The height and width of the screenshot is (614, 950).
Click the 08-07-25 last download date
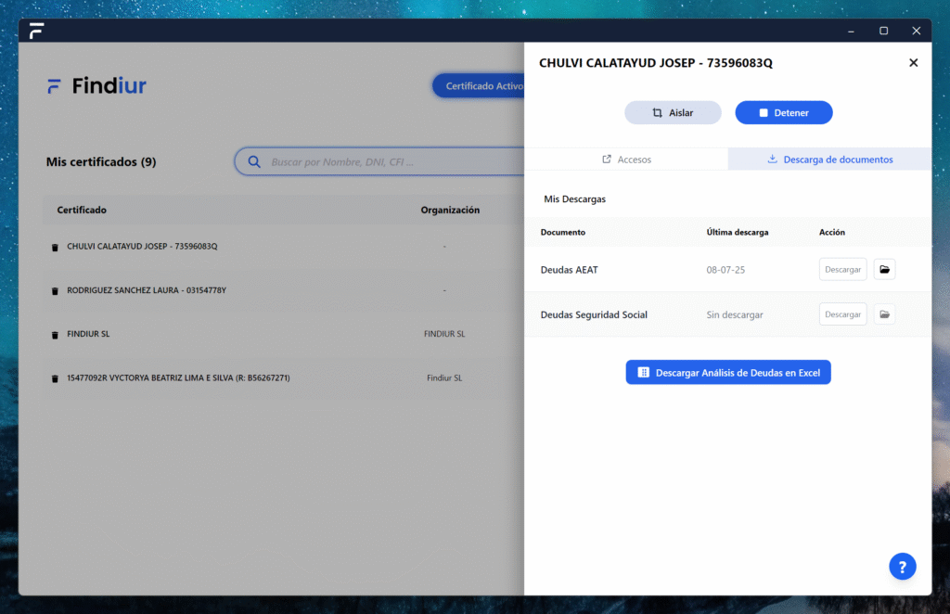(725, 270)
